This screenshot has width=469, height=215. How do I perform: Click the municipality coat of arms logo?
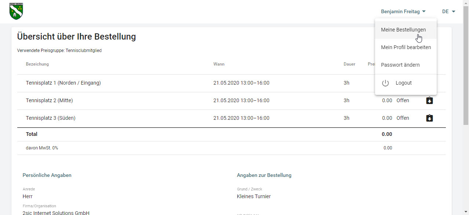[x=16, y=11]
